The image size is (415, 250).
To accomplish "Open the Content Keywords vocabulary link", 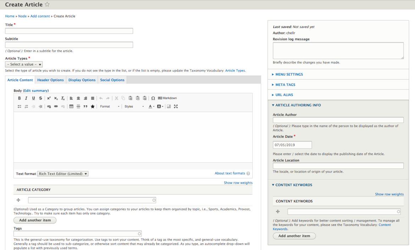I will (384, 225).
